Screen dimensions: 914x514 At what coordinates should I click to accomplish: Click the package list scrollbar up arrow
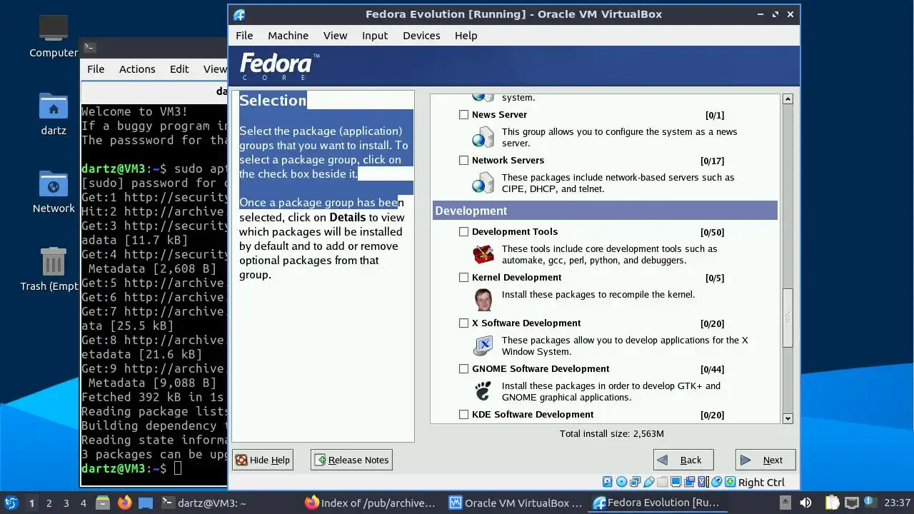click(788, 99)
